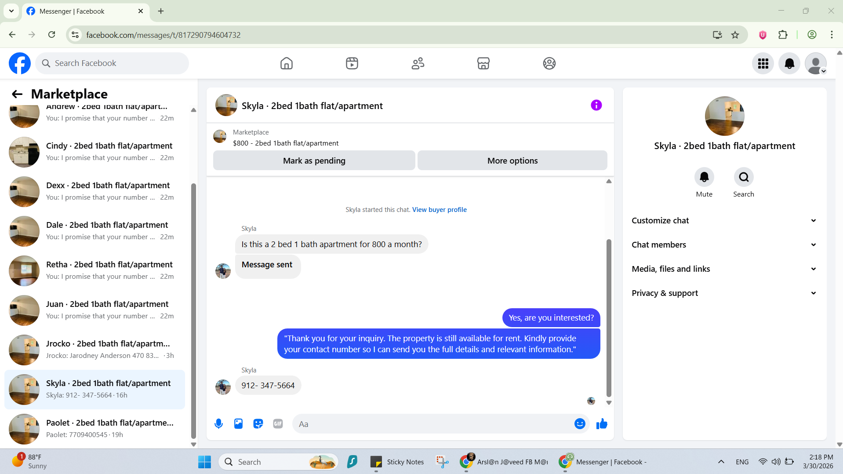The width and height of the screenshot is (843, 474).
Task: Expand Chat members section
Action: point(724,245)
